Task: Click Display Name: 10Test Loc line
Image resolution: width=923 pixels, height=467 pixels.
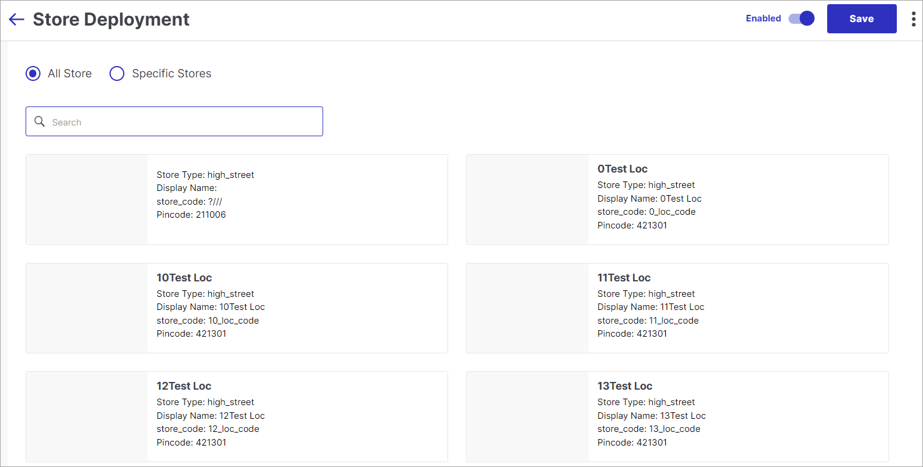Action: (x=211, y=307)
